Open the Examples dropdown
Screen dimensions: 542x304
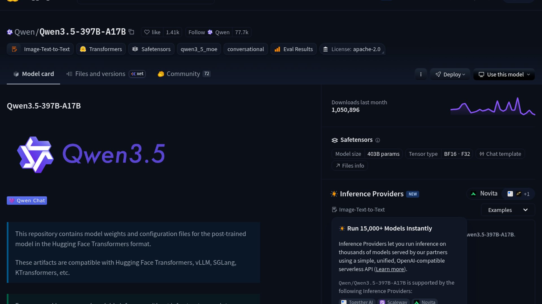point(508,210)
